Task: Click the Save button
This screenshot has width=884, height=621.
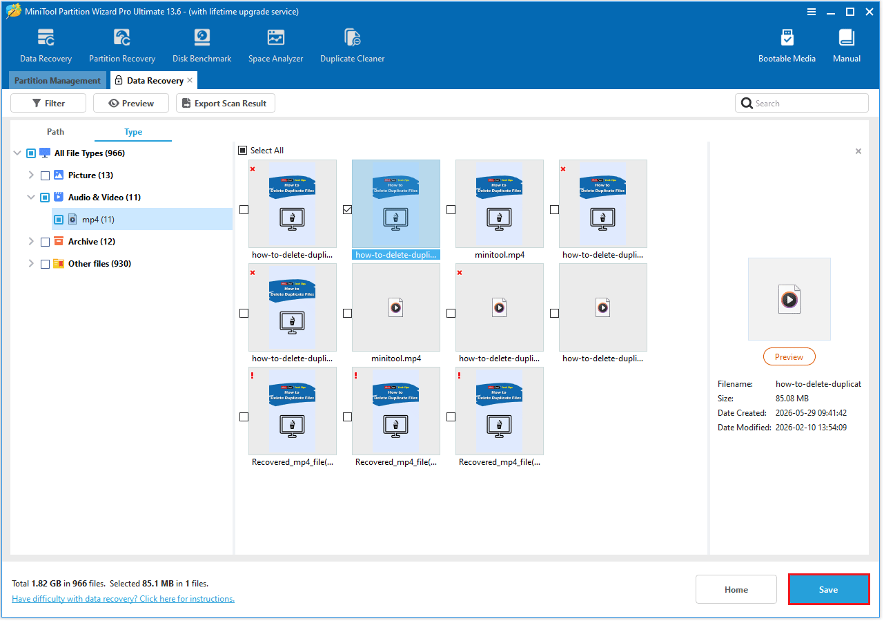Action: (x=828, y=589)
